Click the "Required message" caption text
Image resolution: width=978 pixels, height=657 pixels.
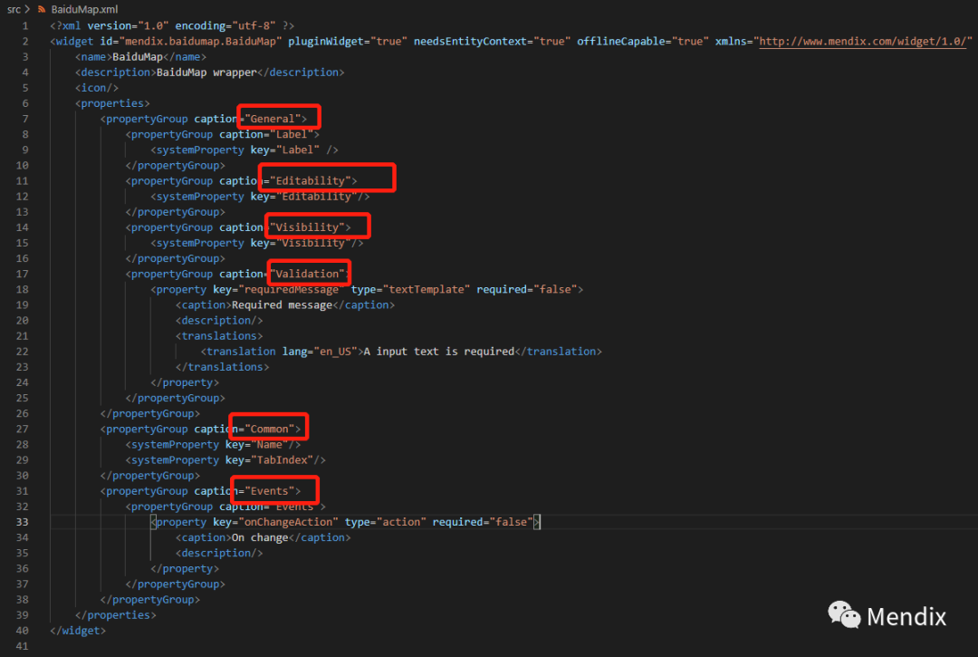282,304
